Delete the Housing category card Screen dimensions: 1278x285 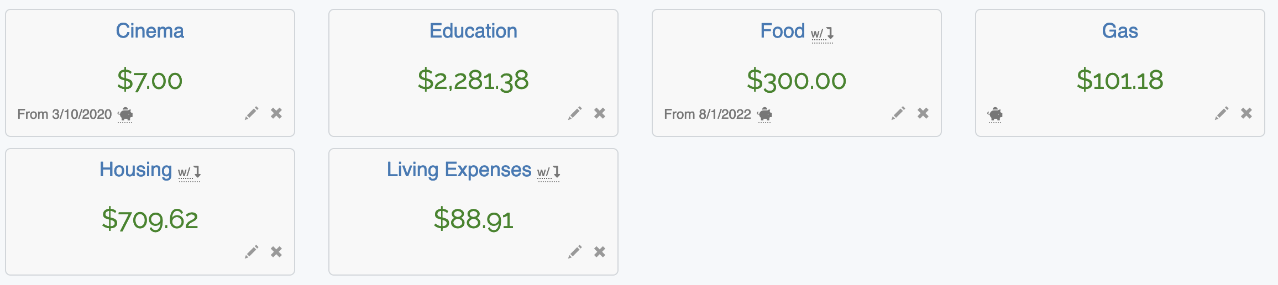[x=276, y=252]
